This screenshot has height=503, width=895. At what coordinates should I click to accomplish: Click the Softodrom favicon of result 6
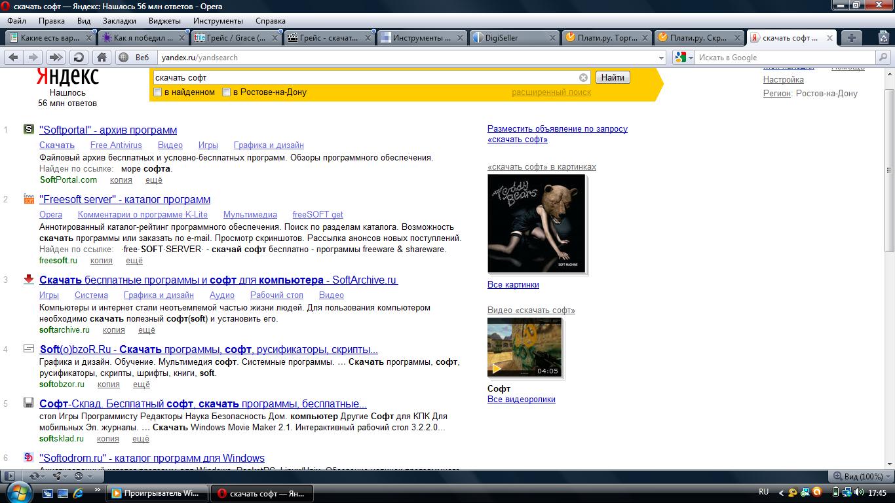[28, 457]
